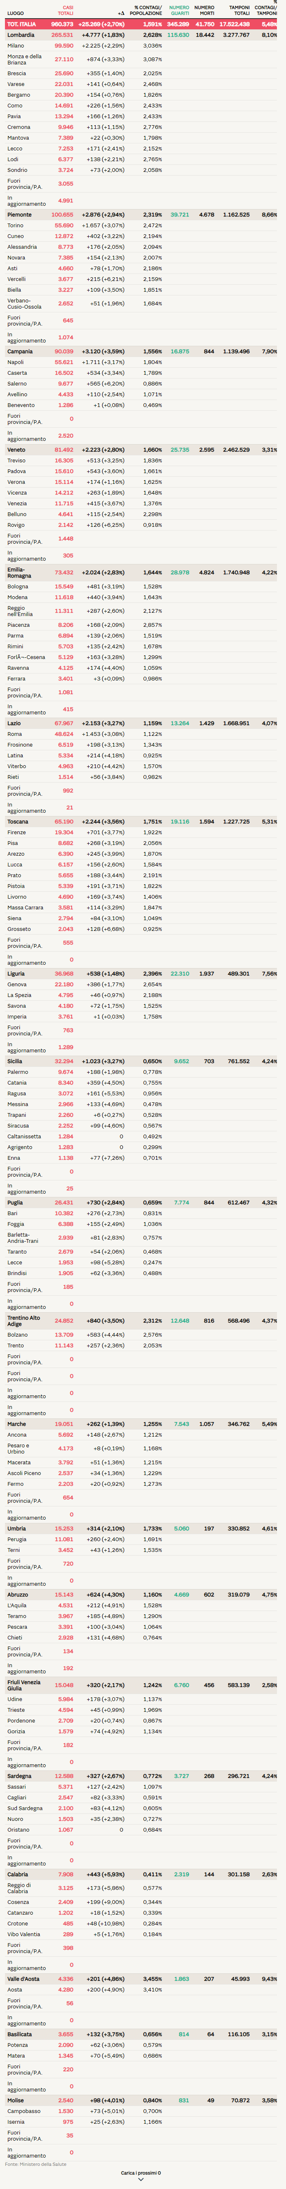Toggle the Veneto region section
286x2189 pixels.
click(16, 450)
